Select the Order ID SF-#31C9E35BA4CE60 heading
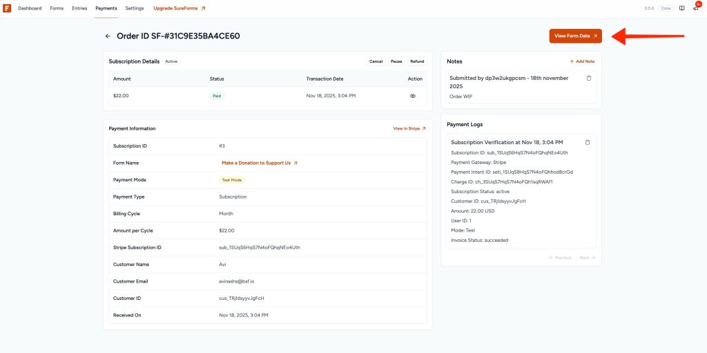The width and height of the screenshot is (707, 353). click(x=178, y=36)
